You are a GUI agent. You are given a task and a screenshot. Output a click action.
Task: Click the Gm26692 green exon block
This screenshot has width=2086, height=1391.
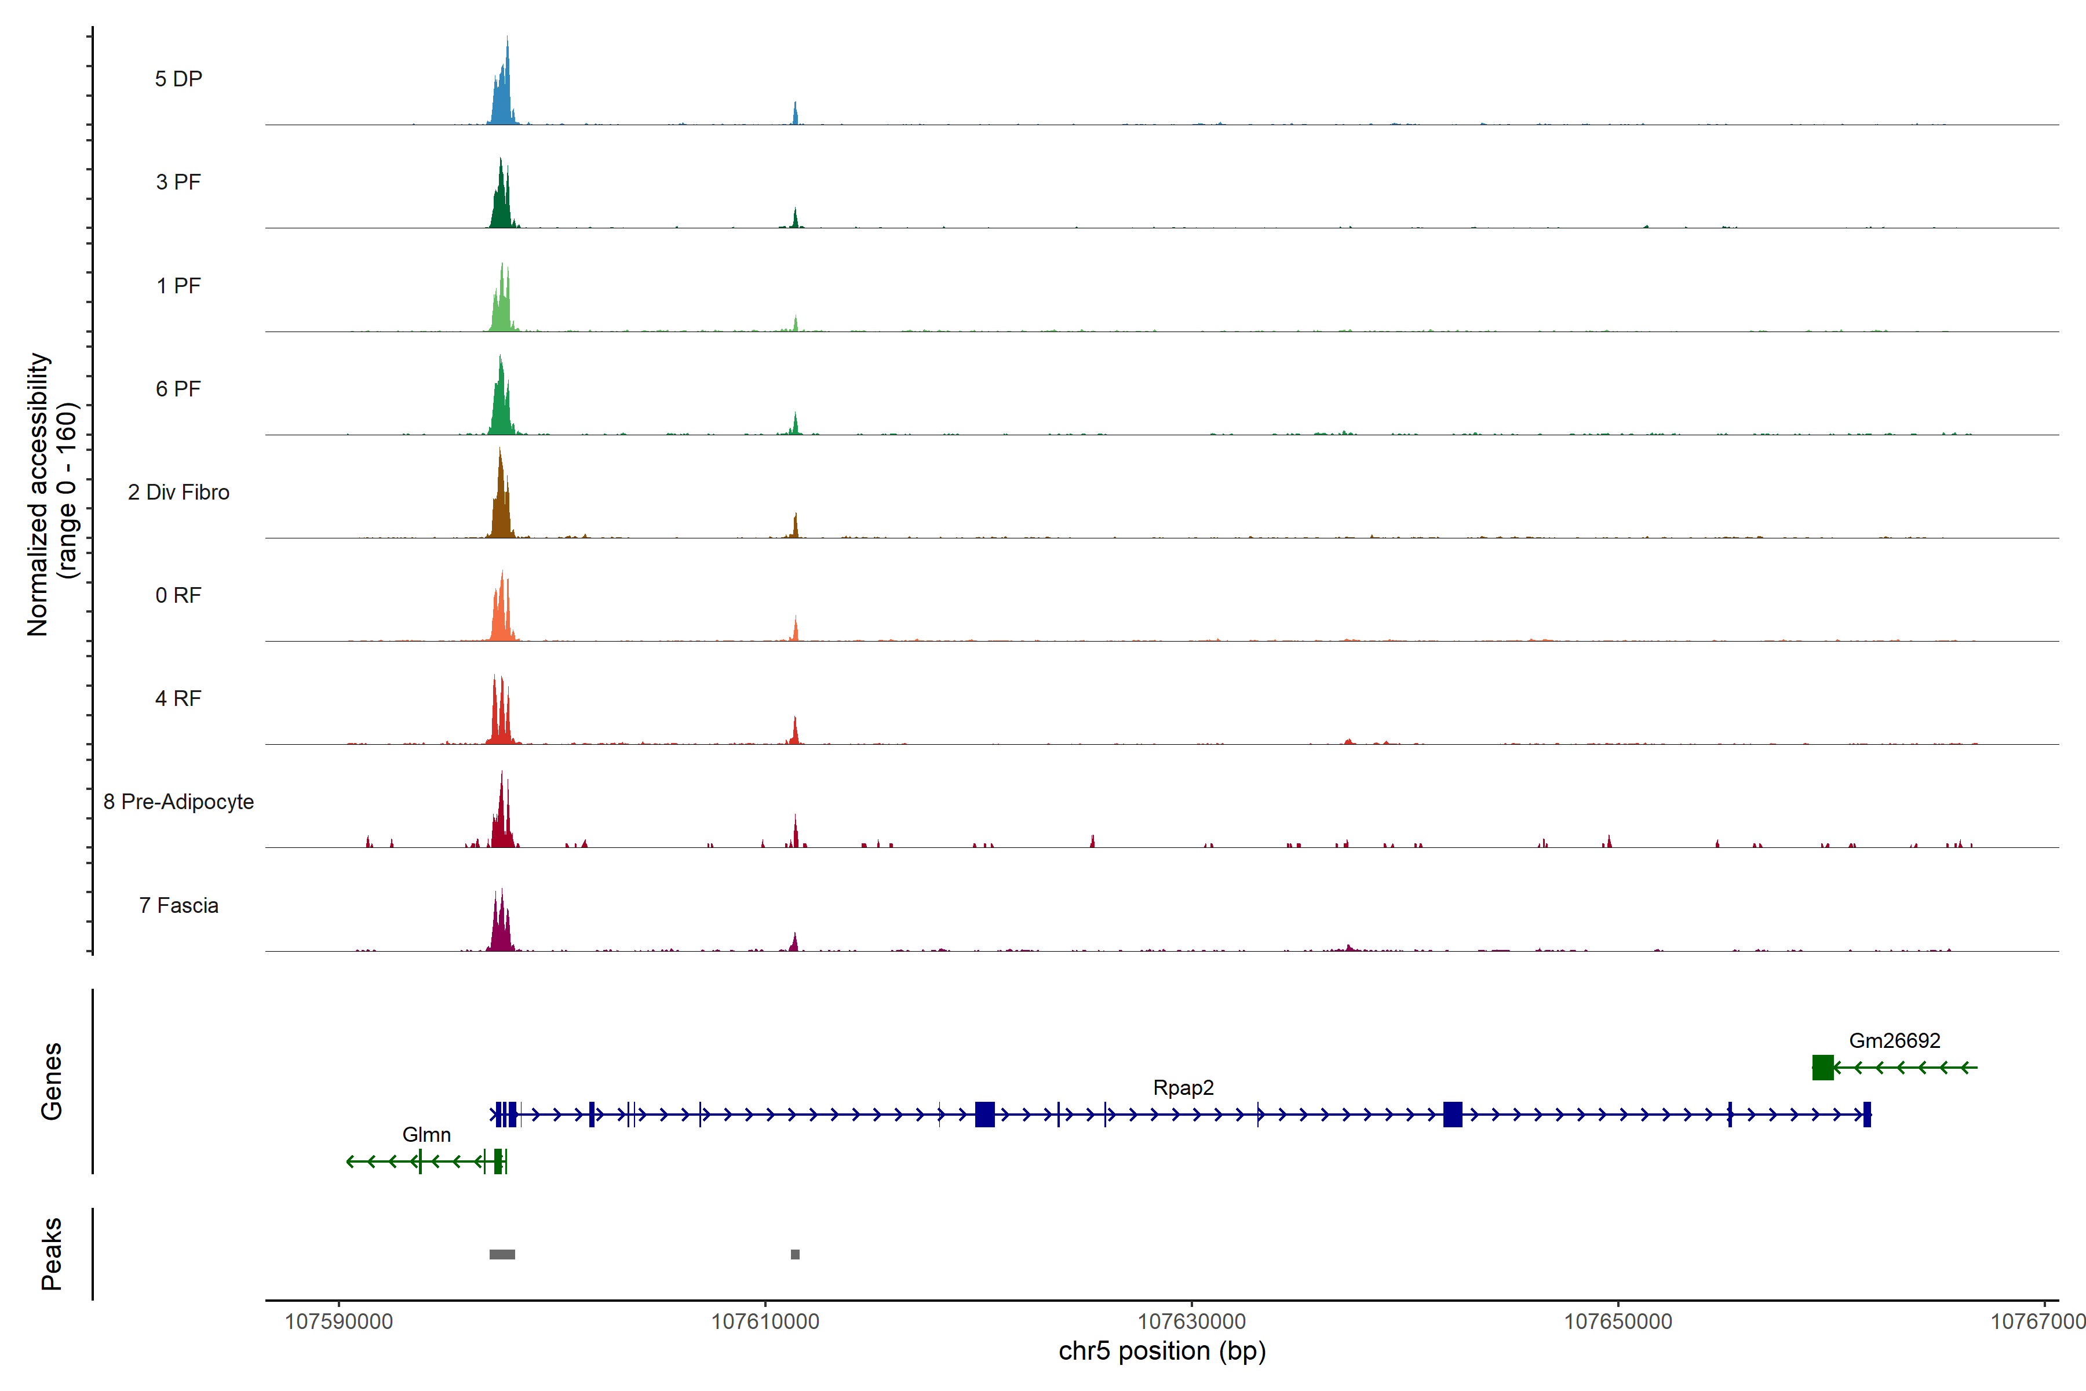pyautogui.click(x=1822, y=1067)
